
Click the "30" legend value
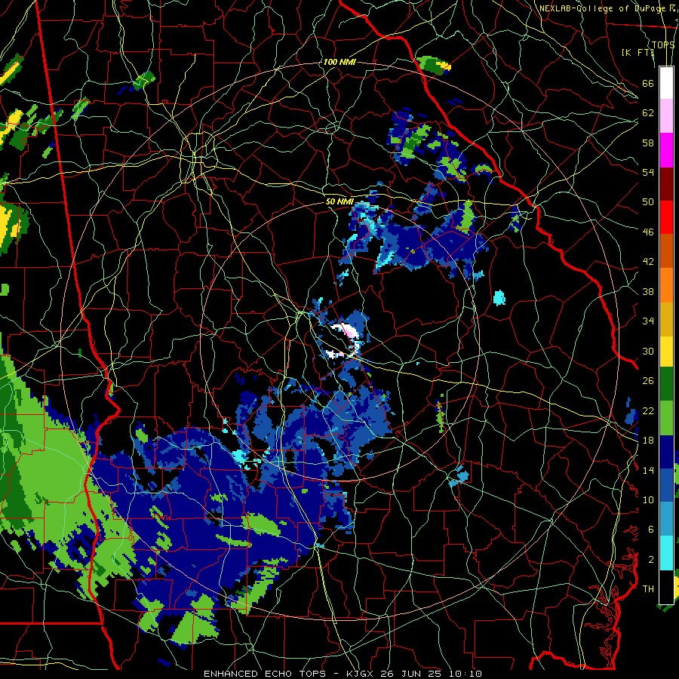click(x=648, y=351)
